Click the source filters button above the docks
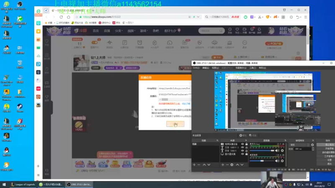 click(x=253, y=135)
